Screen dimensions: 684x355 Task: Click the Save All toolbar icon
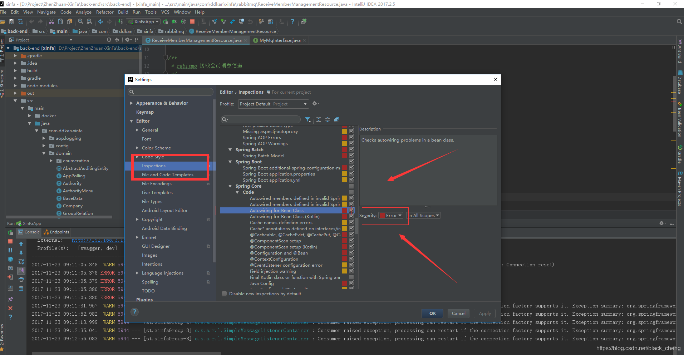11,21
